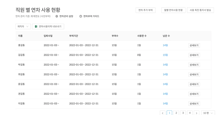Click the 연차 추가 부여 button
Image resolution: width=219 pixels, height=115 pixels.
point(145,10)
